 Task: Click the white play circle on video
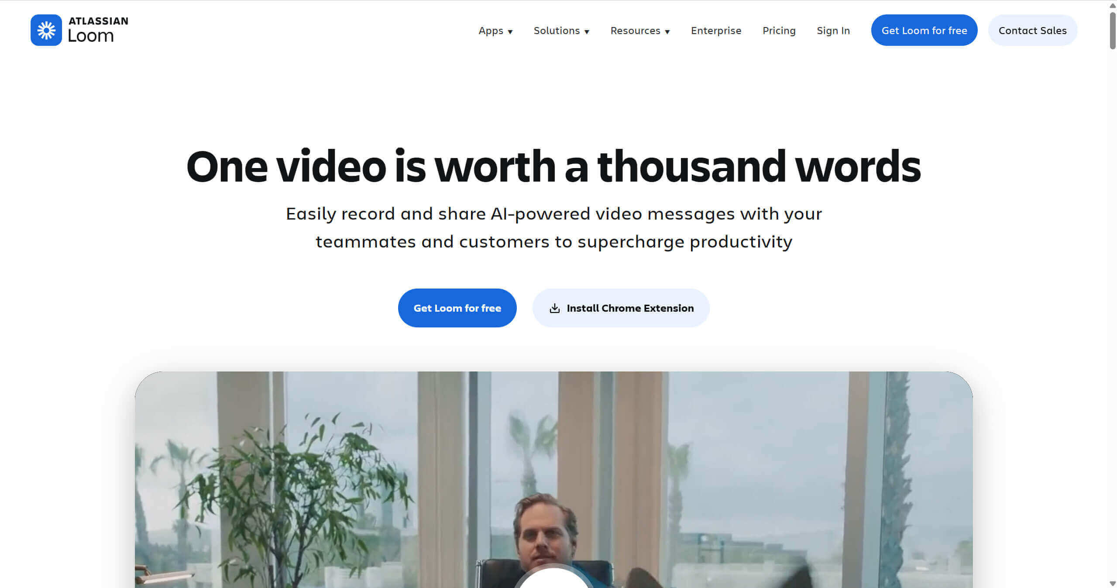tap(553, 577)
